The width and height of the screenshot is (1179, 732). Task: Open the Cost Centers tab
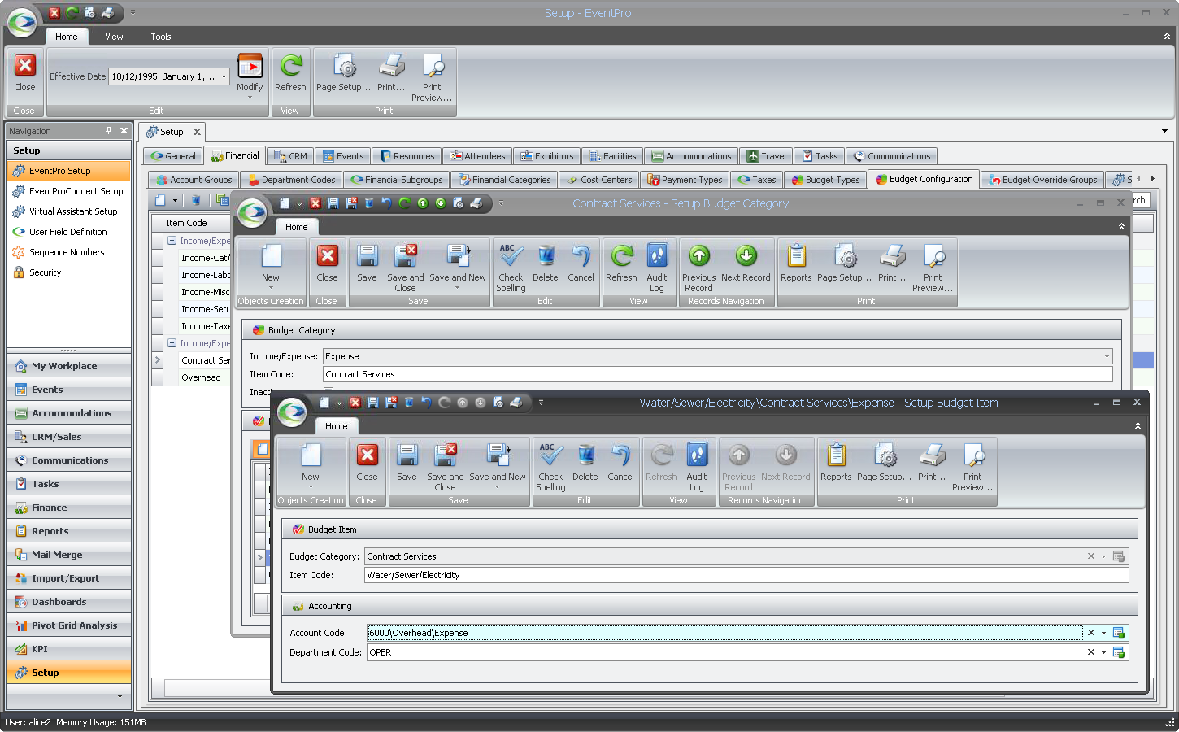pyautogui.click(x=599, y=180)
